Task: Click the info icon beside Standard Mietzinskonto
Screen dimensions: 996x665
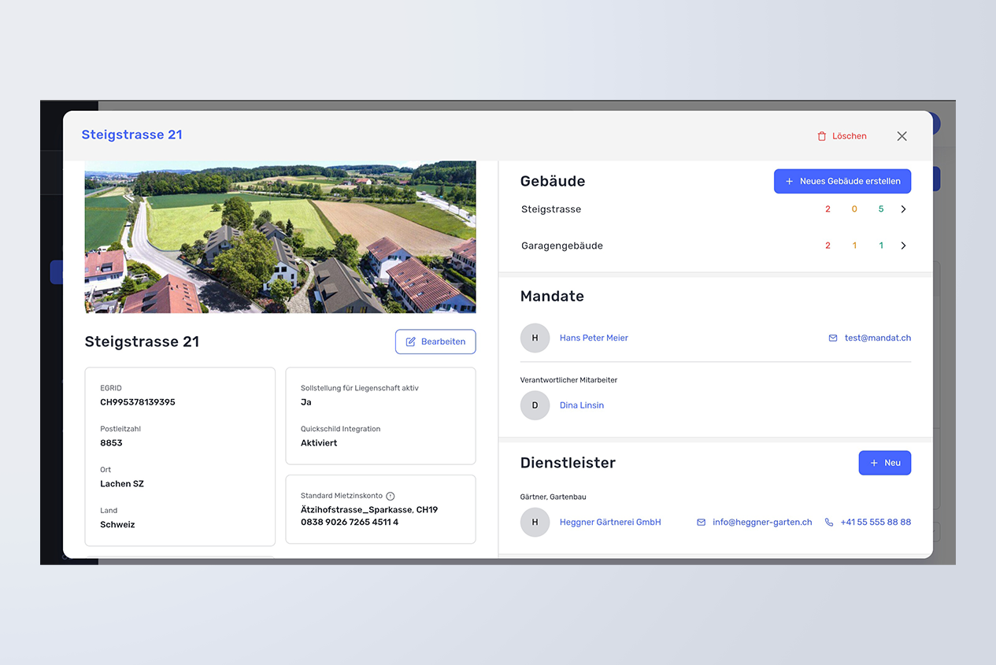Action: pos(391,497)
